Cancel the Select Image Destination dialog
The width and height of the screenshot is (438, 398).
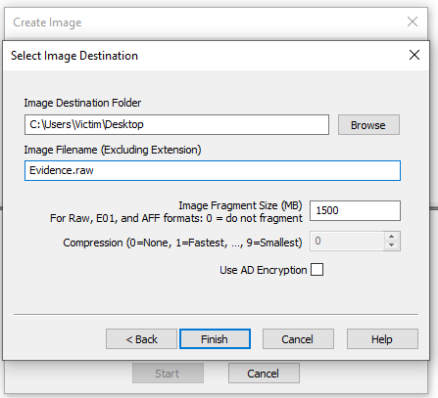pos(298,339)
